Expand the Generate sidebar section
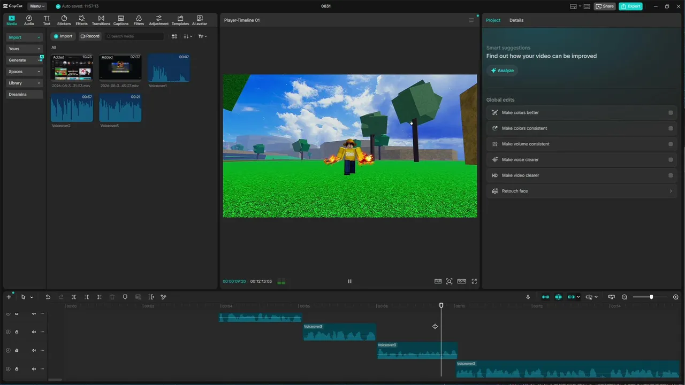This screenshot has width=685, height=385. point(25,60)
